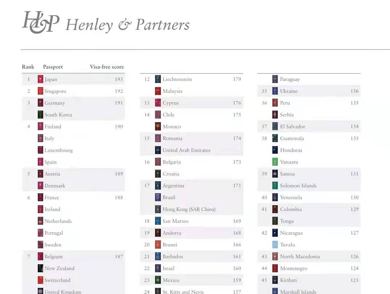Click the Visa-free score column header
The width and height of the screenshot is (390, 294).
click(107, 67)
